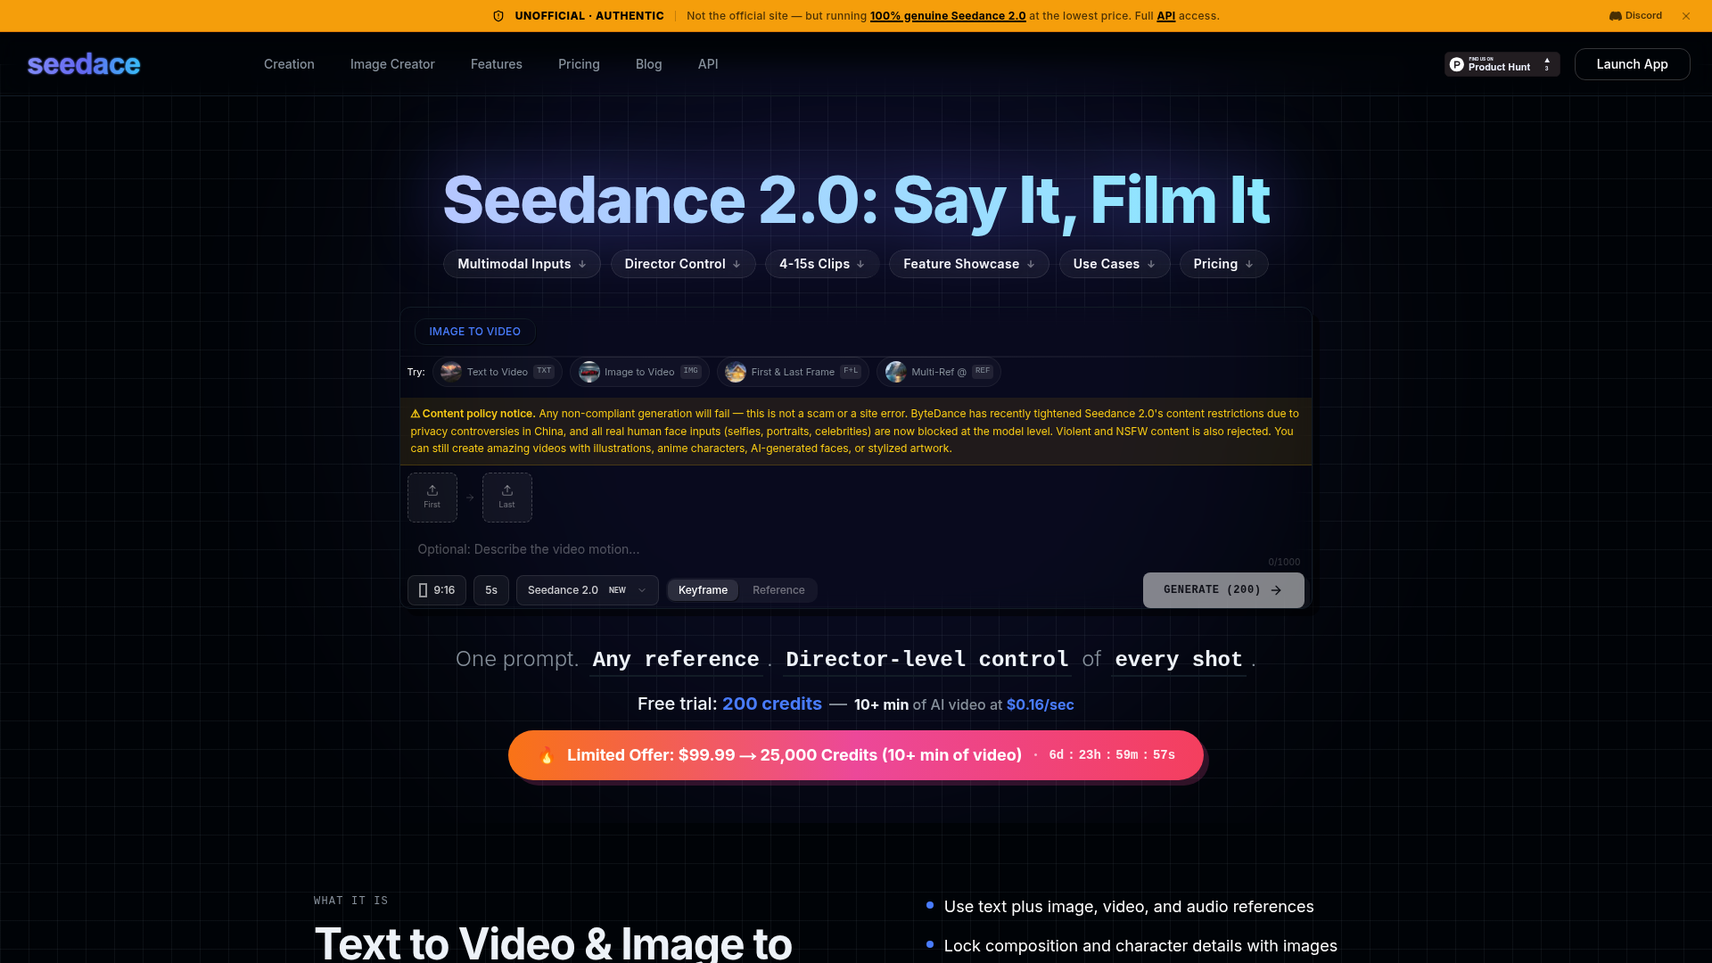This screenshot has width=1712, height=963.
Task: Open the Product Hunt badge
Action: 1502,64
